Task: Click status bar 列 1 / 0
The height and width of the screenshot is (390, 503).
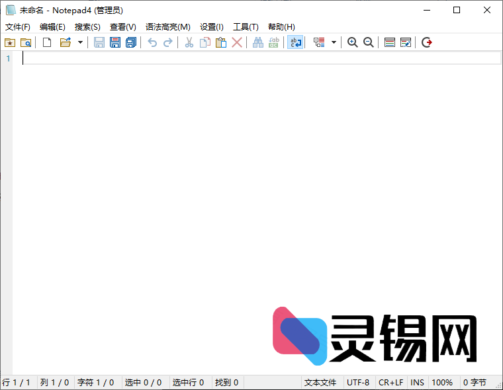Action: (x=54, y=382)
